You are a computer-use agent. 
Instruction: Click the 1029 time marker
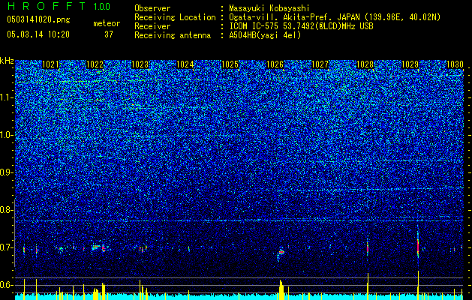pyautogui.click(x=410, y=64)
